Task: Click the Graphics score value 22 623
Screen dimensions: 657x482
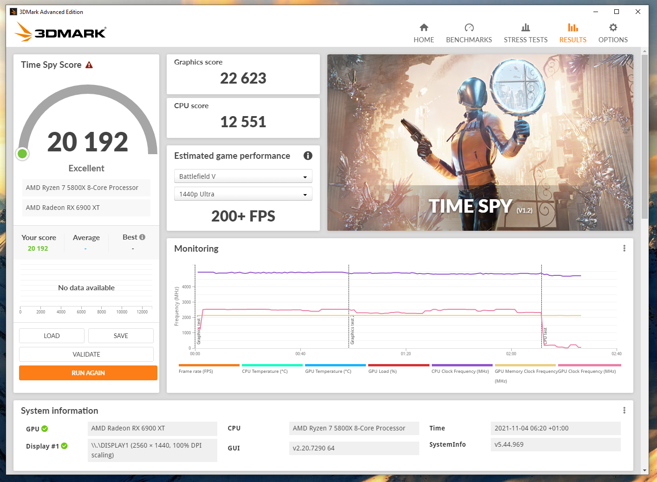Action: [243, 78]
